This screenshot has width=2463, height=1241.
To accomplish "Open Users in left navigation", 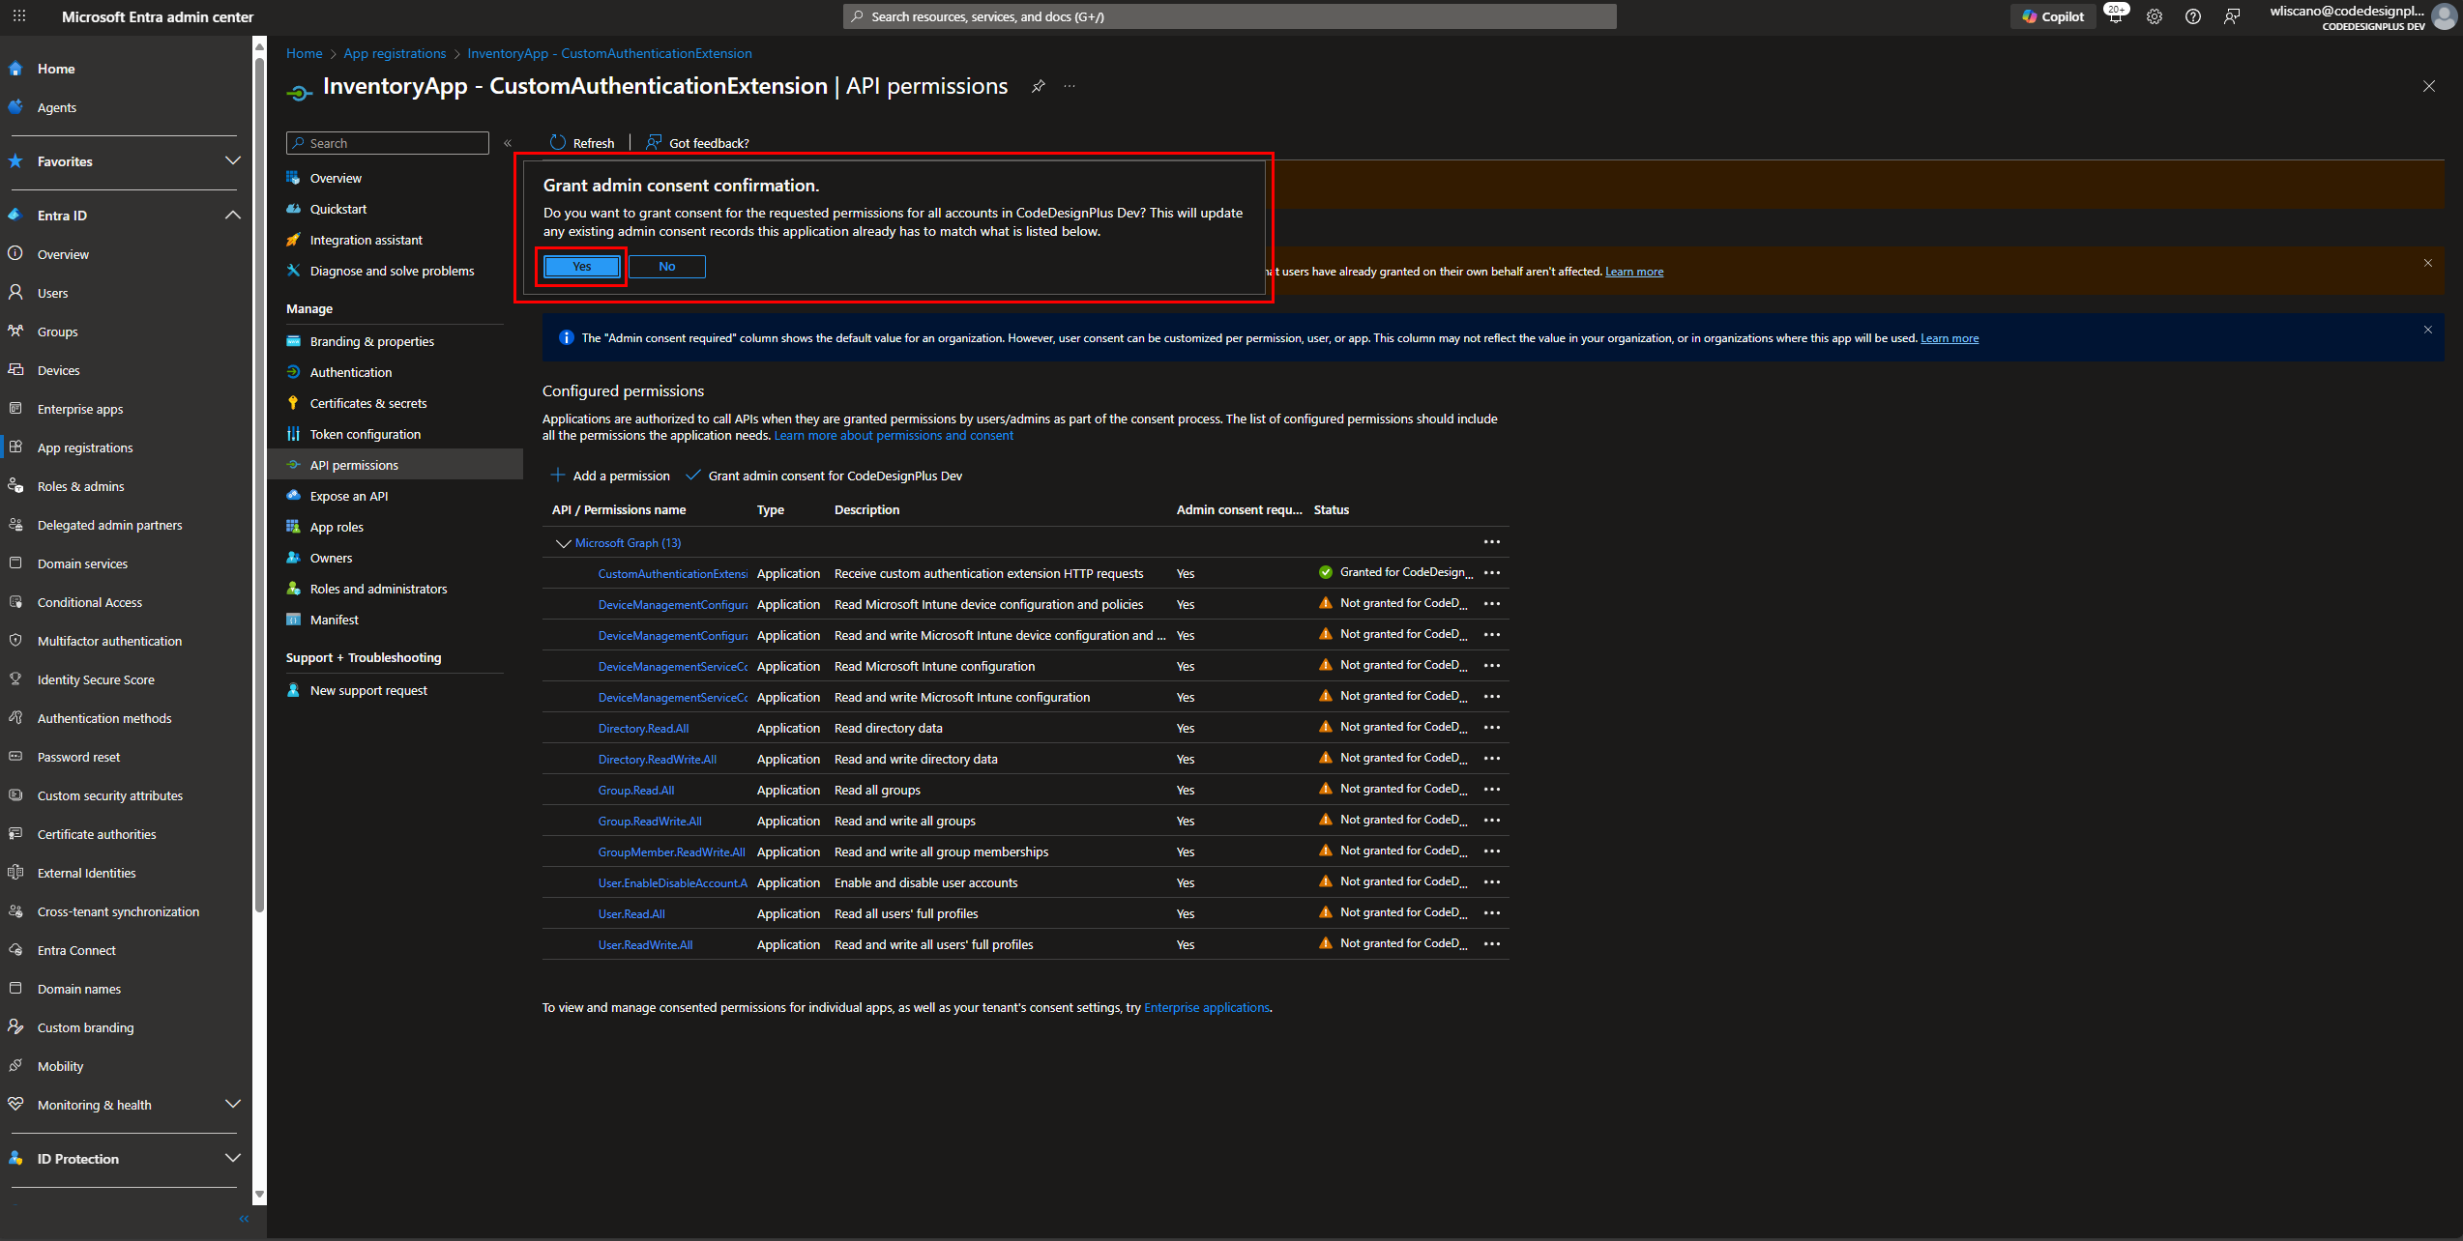I will (x=52, y=293).
